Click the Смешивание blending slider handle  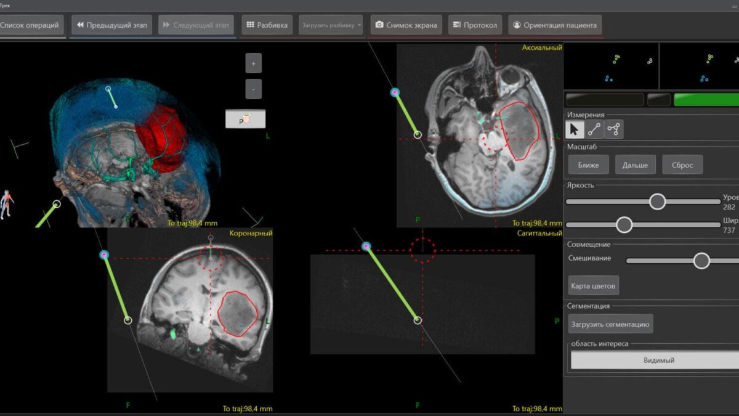click(701, 261)
